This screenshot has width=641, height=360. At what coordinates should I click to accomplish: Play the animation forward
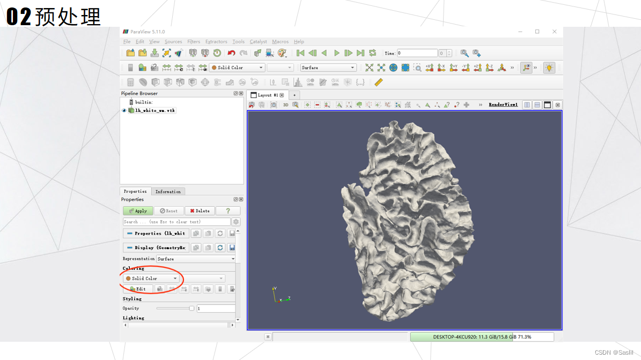(x=336, y=52)
